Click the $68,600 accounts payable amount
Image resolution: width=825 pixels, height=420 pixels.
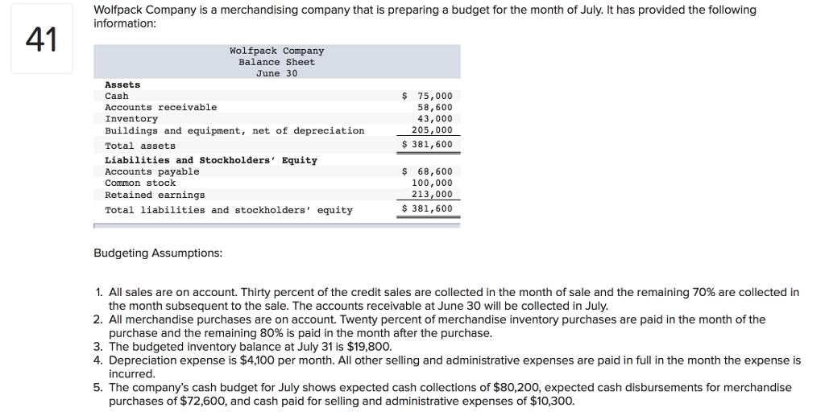click(x=428, y=171)
